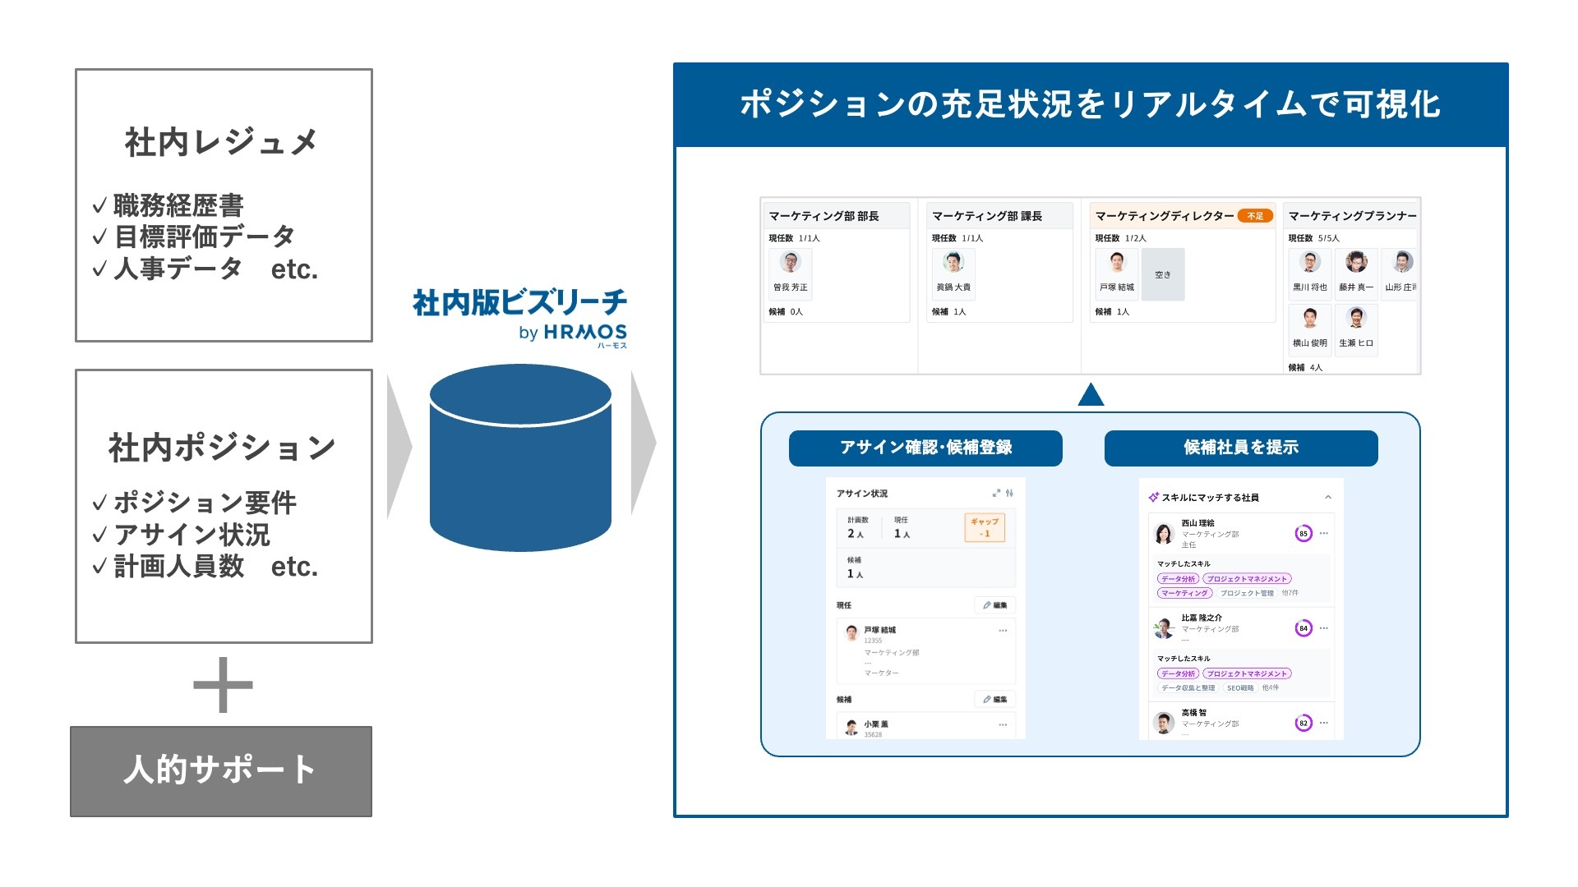Click the filter sliders icon in アサイン状況 header

[1011, 493]
